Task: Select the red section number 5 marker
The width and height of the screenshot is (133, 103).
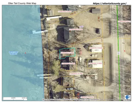Action: [125, 51]
